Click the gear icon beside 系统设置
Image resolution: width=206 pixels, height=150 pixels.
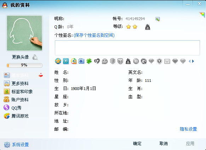7,145
